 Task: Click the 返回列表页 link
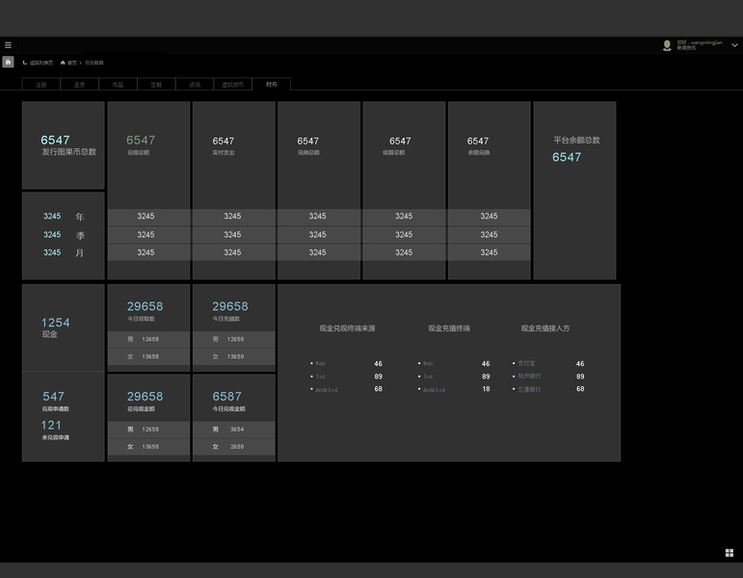41,63
